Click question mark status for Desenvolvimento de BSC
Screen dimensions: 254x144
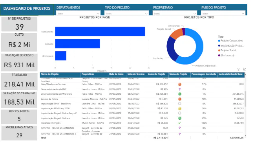pyautogui.click(x=179, y=89)
